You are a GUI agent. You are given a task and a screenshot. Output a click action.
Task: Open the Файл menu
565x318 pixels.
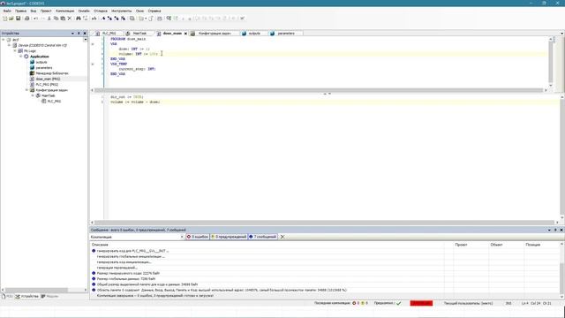tap(7, 11)
